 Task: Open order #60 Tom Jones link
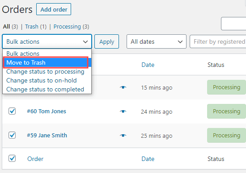(x=47, y=111)
